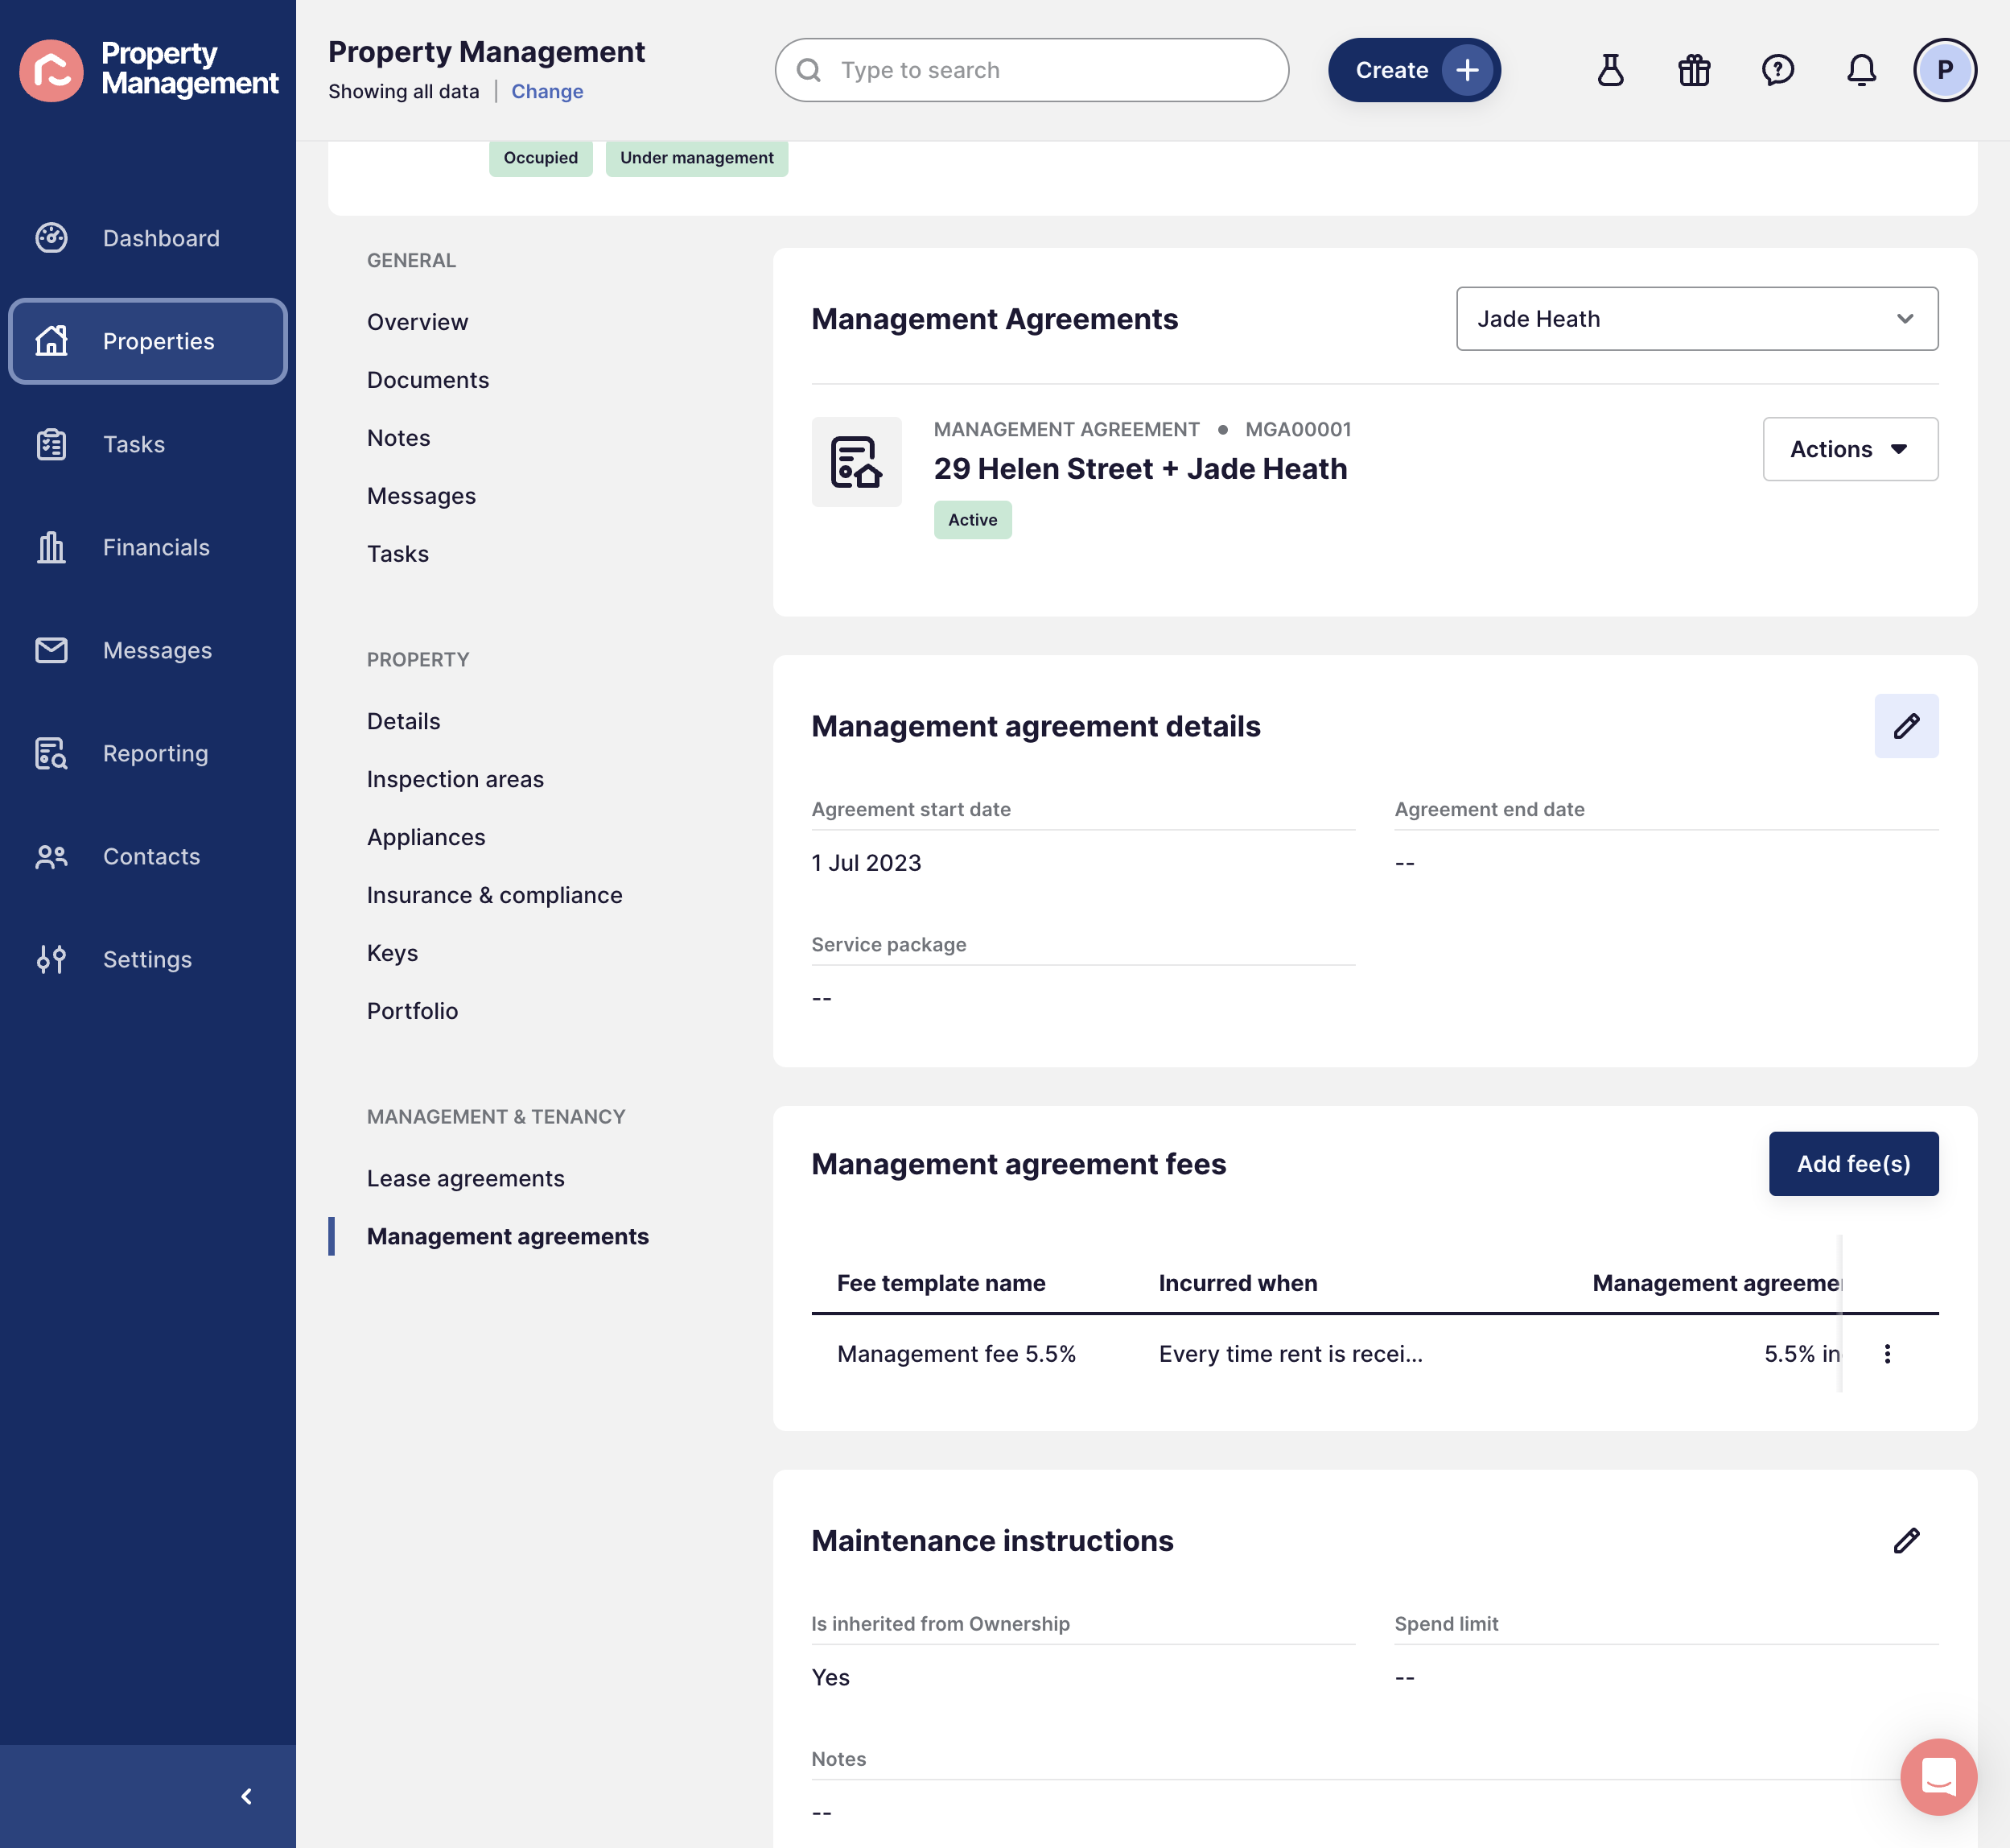Click the plus icon in Create

point(1468,70)
